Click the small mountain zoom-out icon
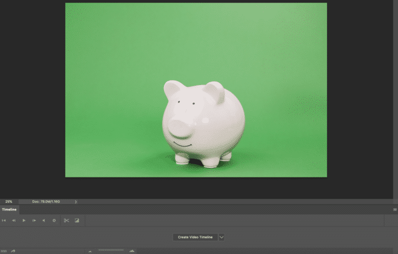398x254 pixels. coord(90,251)
